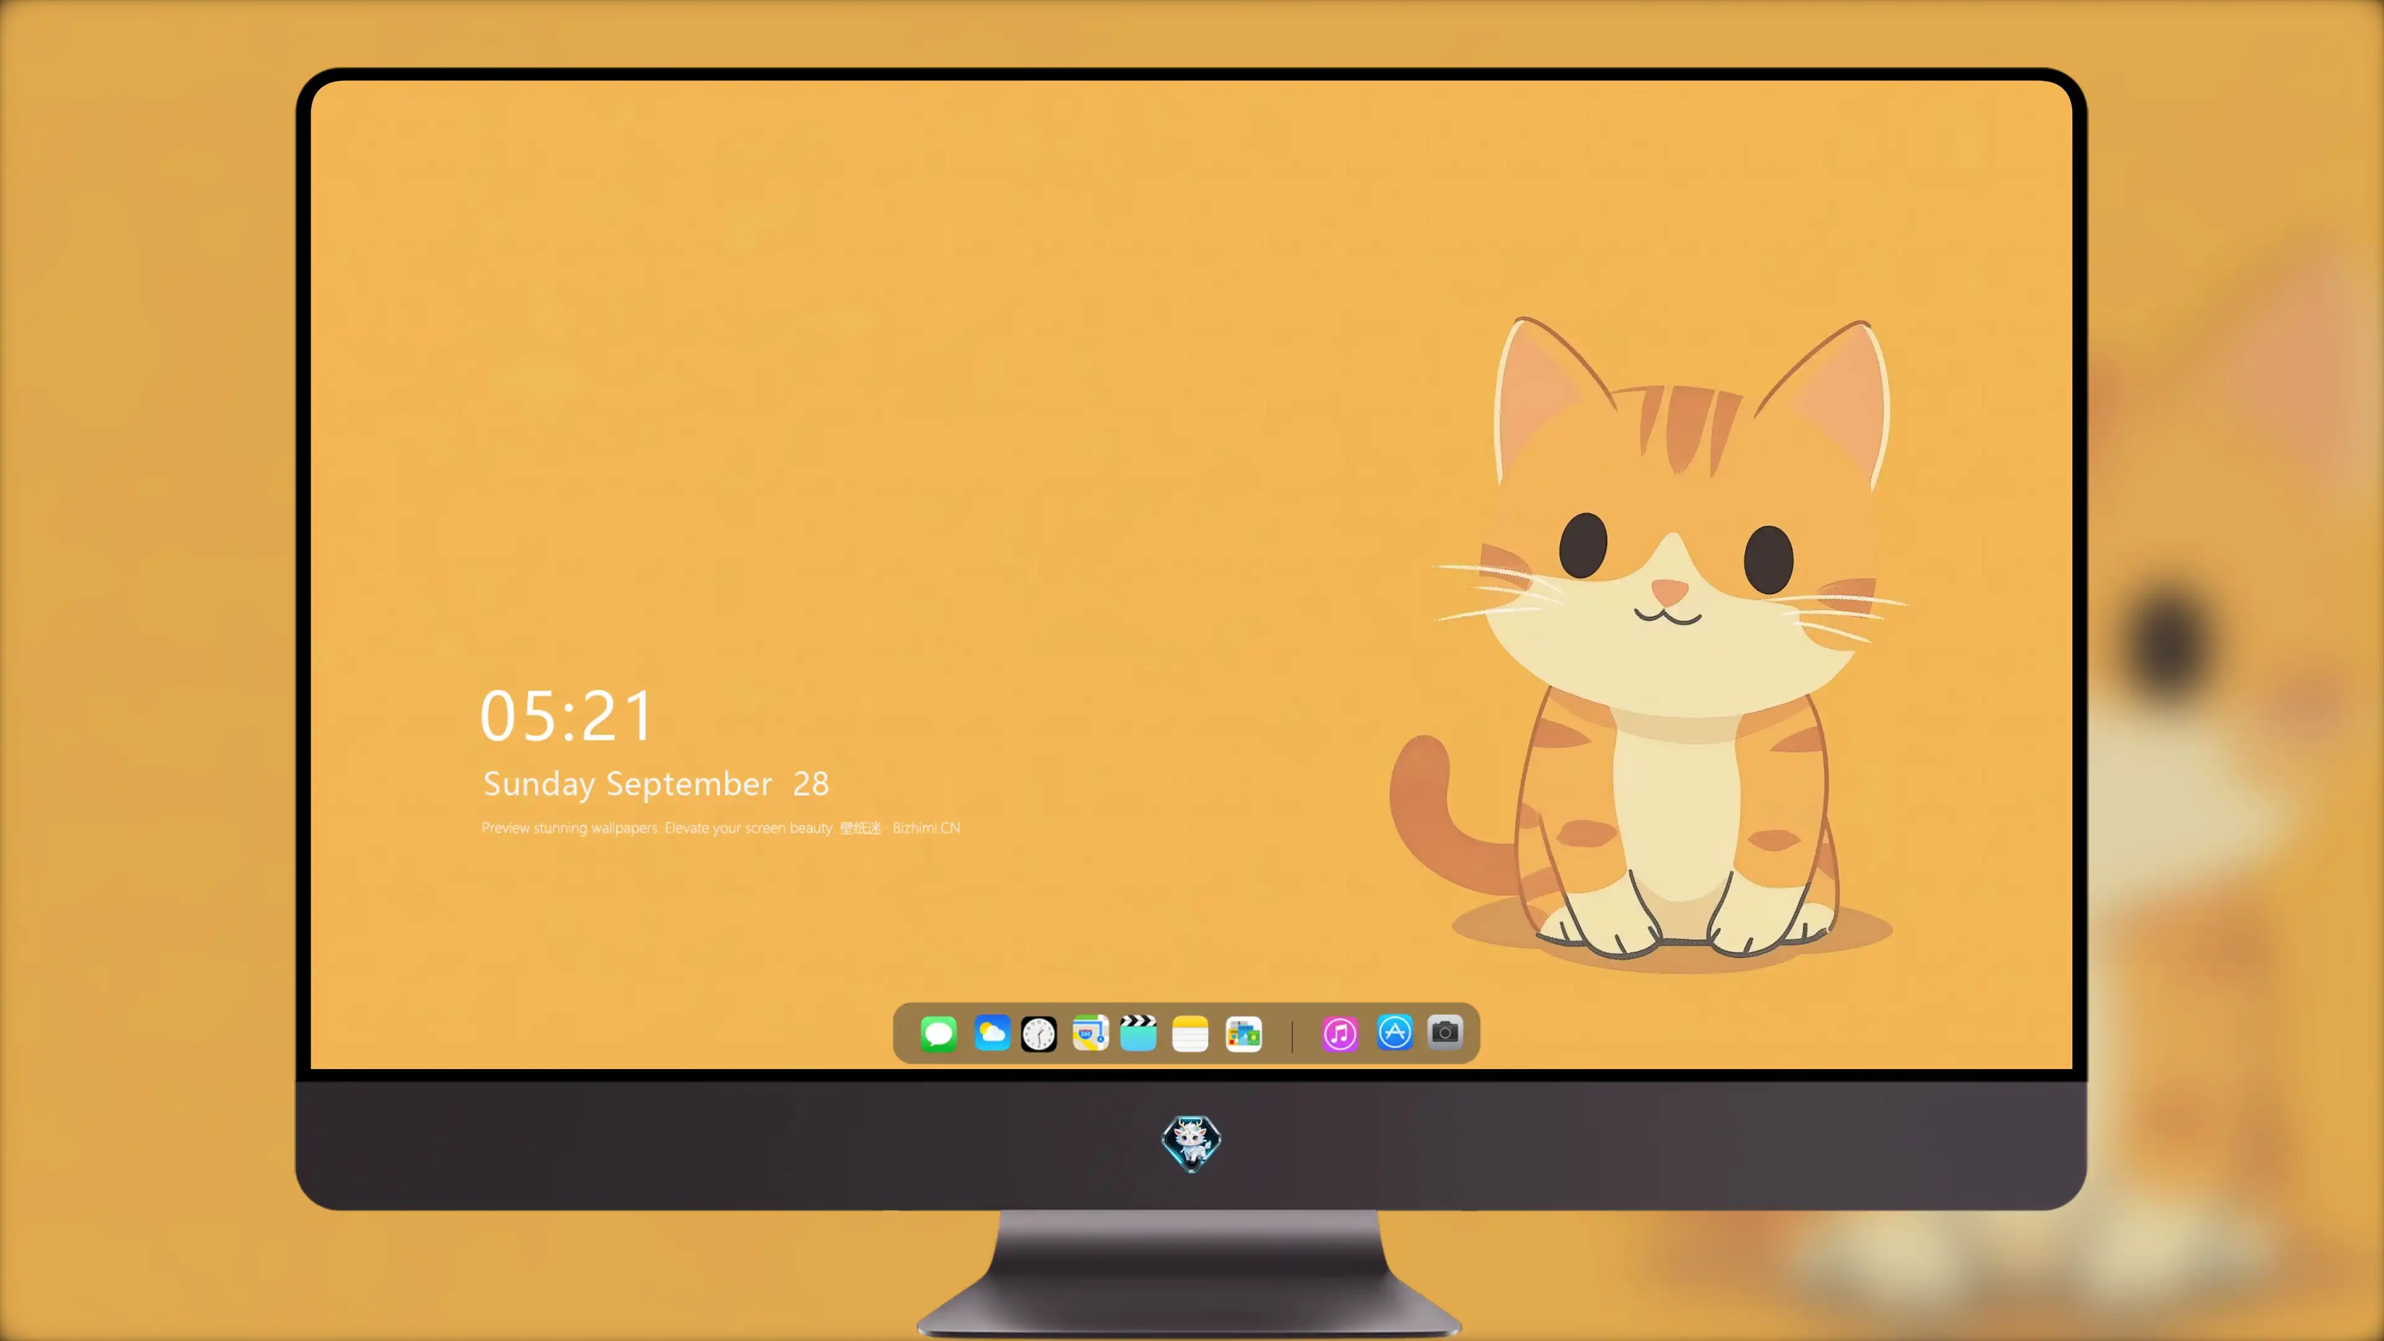Open the green Messages app in dock
The width and height of the screenshot is (2384, 1341).
(939, 1033)
